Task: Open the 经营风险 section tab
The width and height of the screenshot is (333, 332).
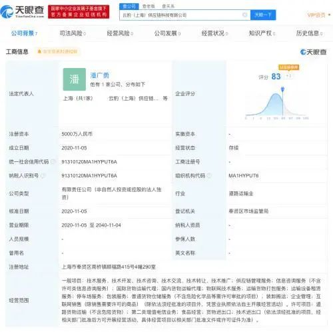Action: tap(120, 33)
